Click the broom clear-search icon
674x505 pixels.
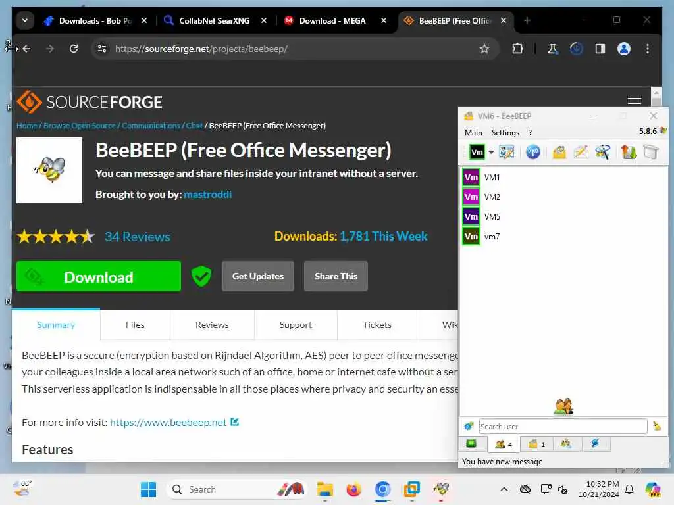pos(657,426)
